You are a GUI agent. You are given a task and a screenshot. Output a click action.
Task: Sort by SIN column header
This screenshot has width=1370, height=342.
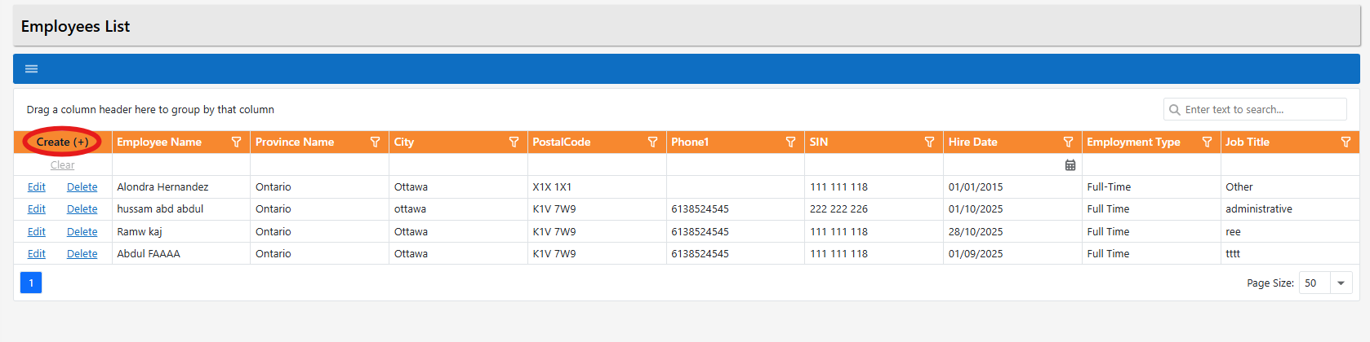tap(819, 142)
